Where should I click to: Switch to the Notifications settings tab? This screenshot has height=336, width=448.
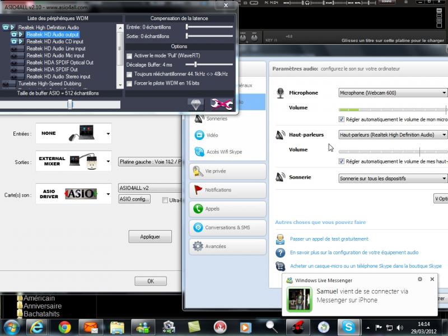228,190
